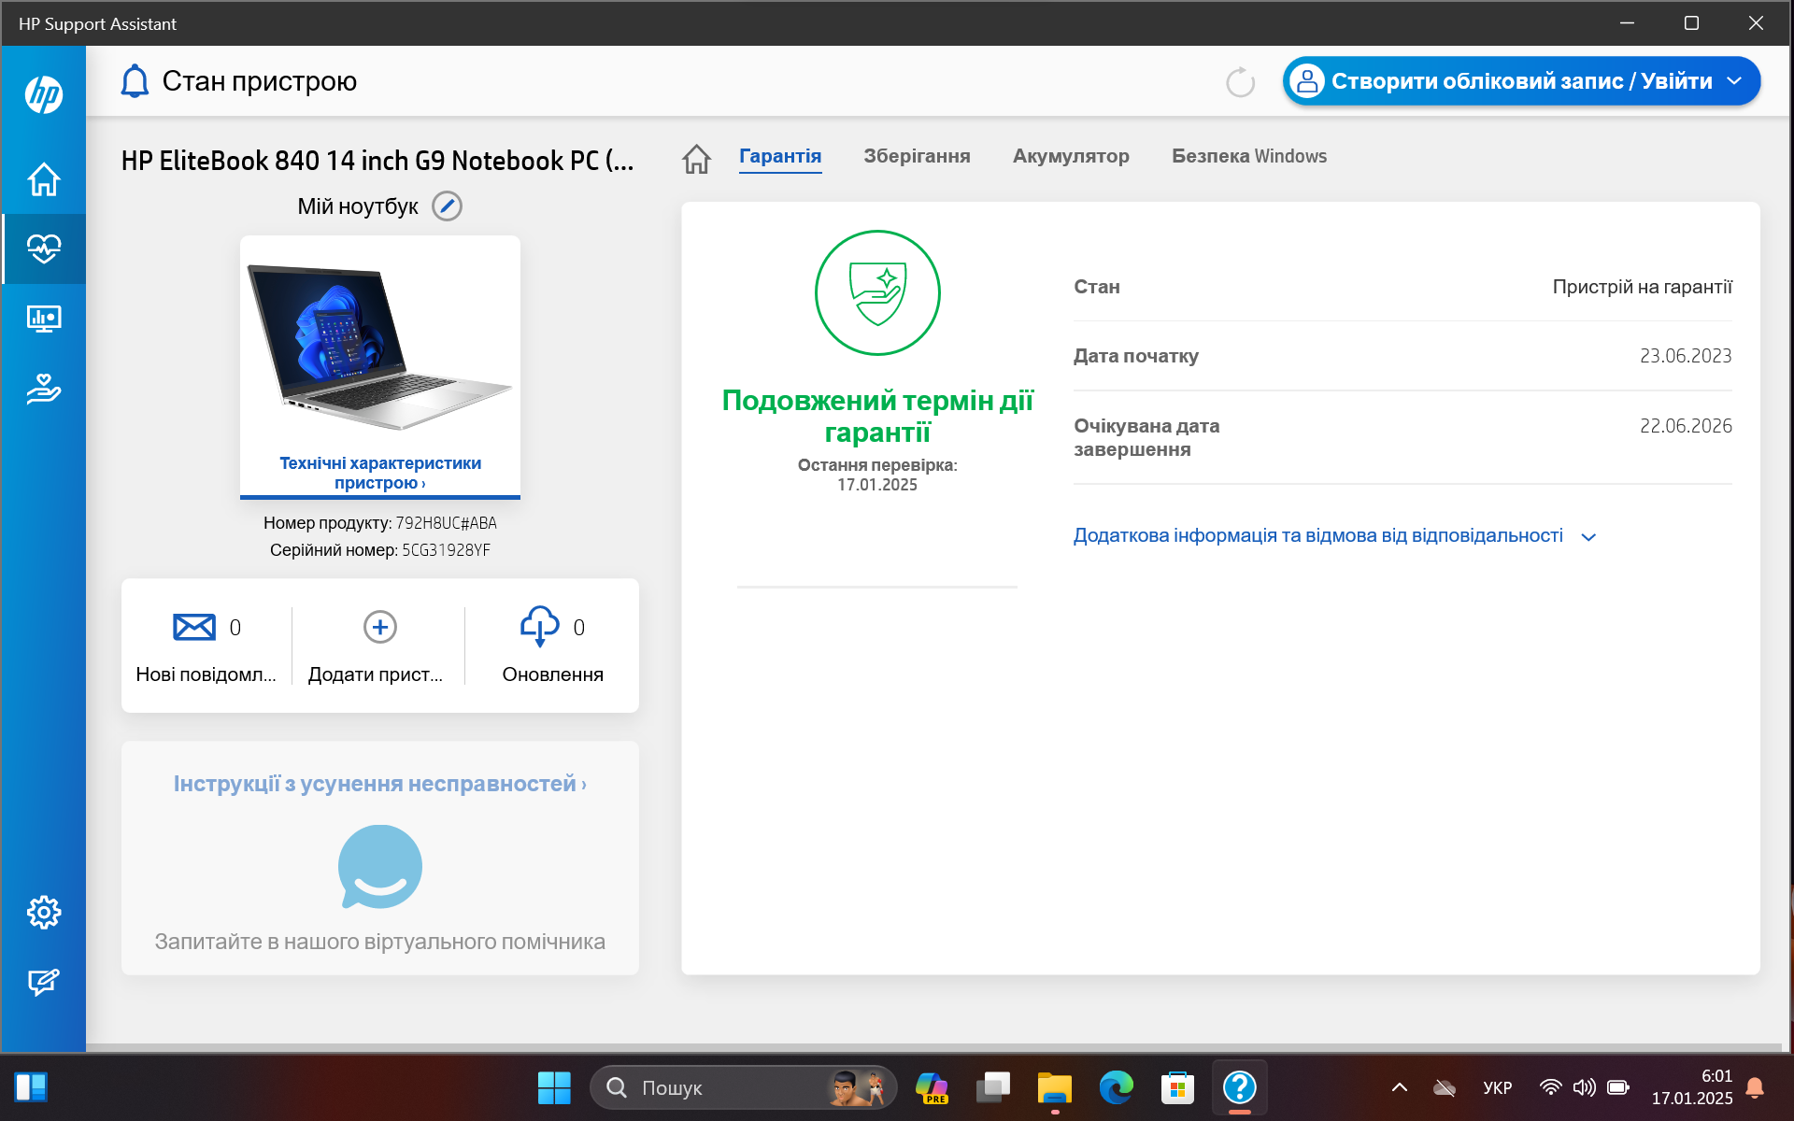This screenshot has height=1121, width=1794.
Task: Select the device health heart icon
Action: (x=44, y=248)
